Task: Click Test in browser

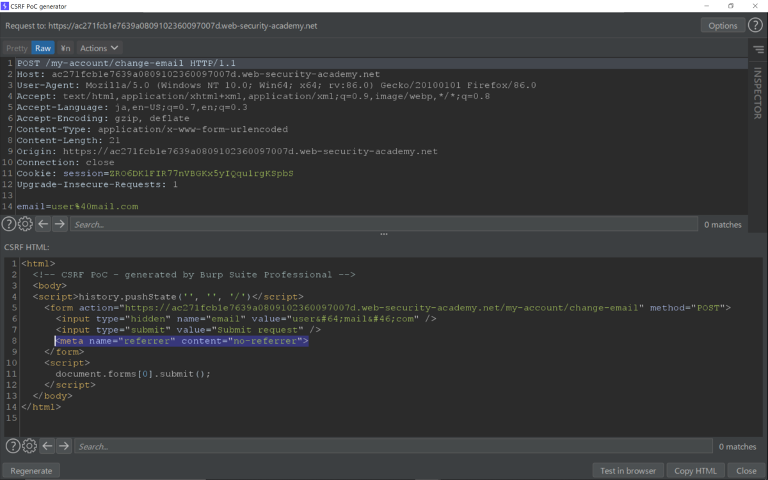Action: 628,470
